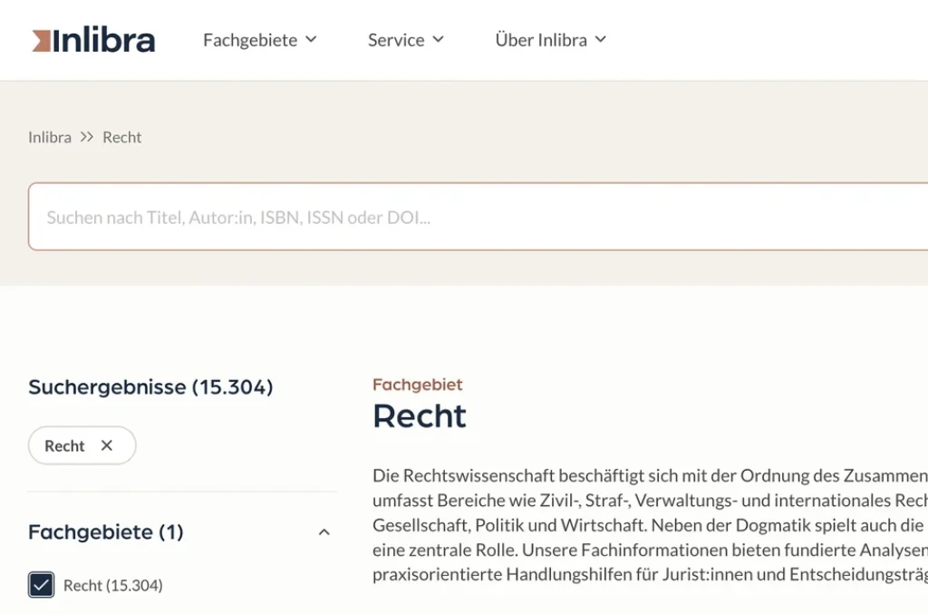The height and width of the screenshot is (615, 928).
Task: Click the Fachgebiete (1) heading
Action: coord(106,532)
